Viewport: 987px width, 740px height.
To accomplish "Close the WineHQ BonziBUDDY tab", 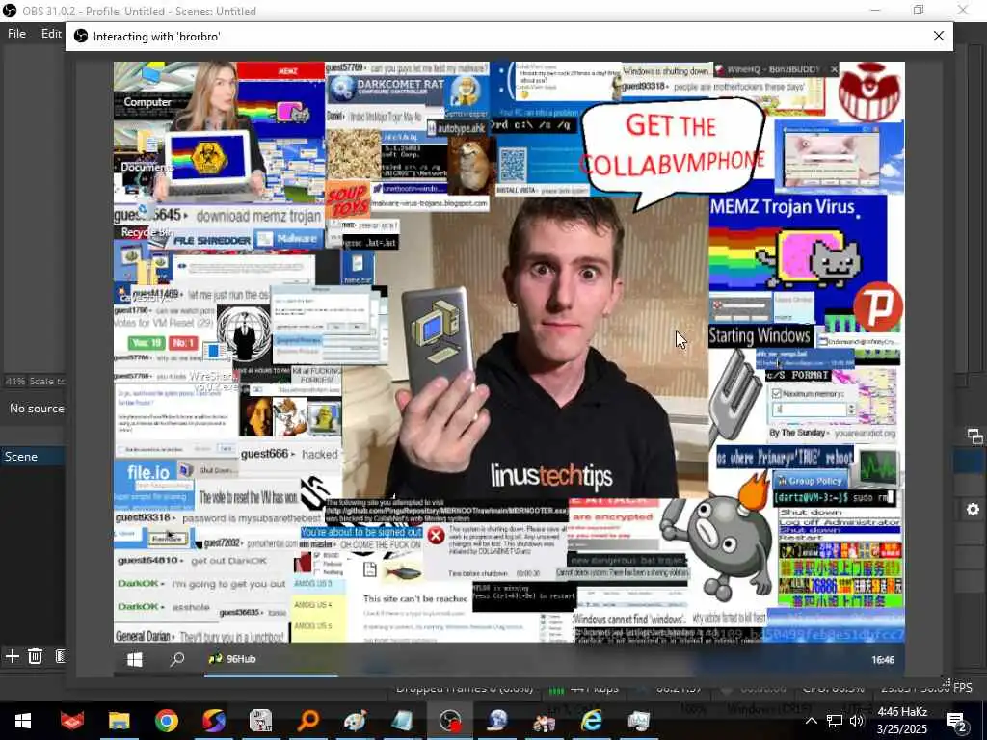I will tap(834, 69).
